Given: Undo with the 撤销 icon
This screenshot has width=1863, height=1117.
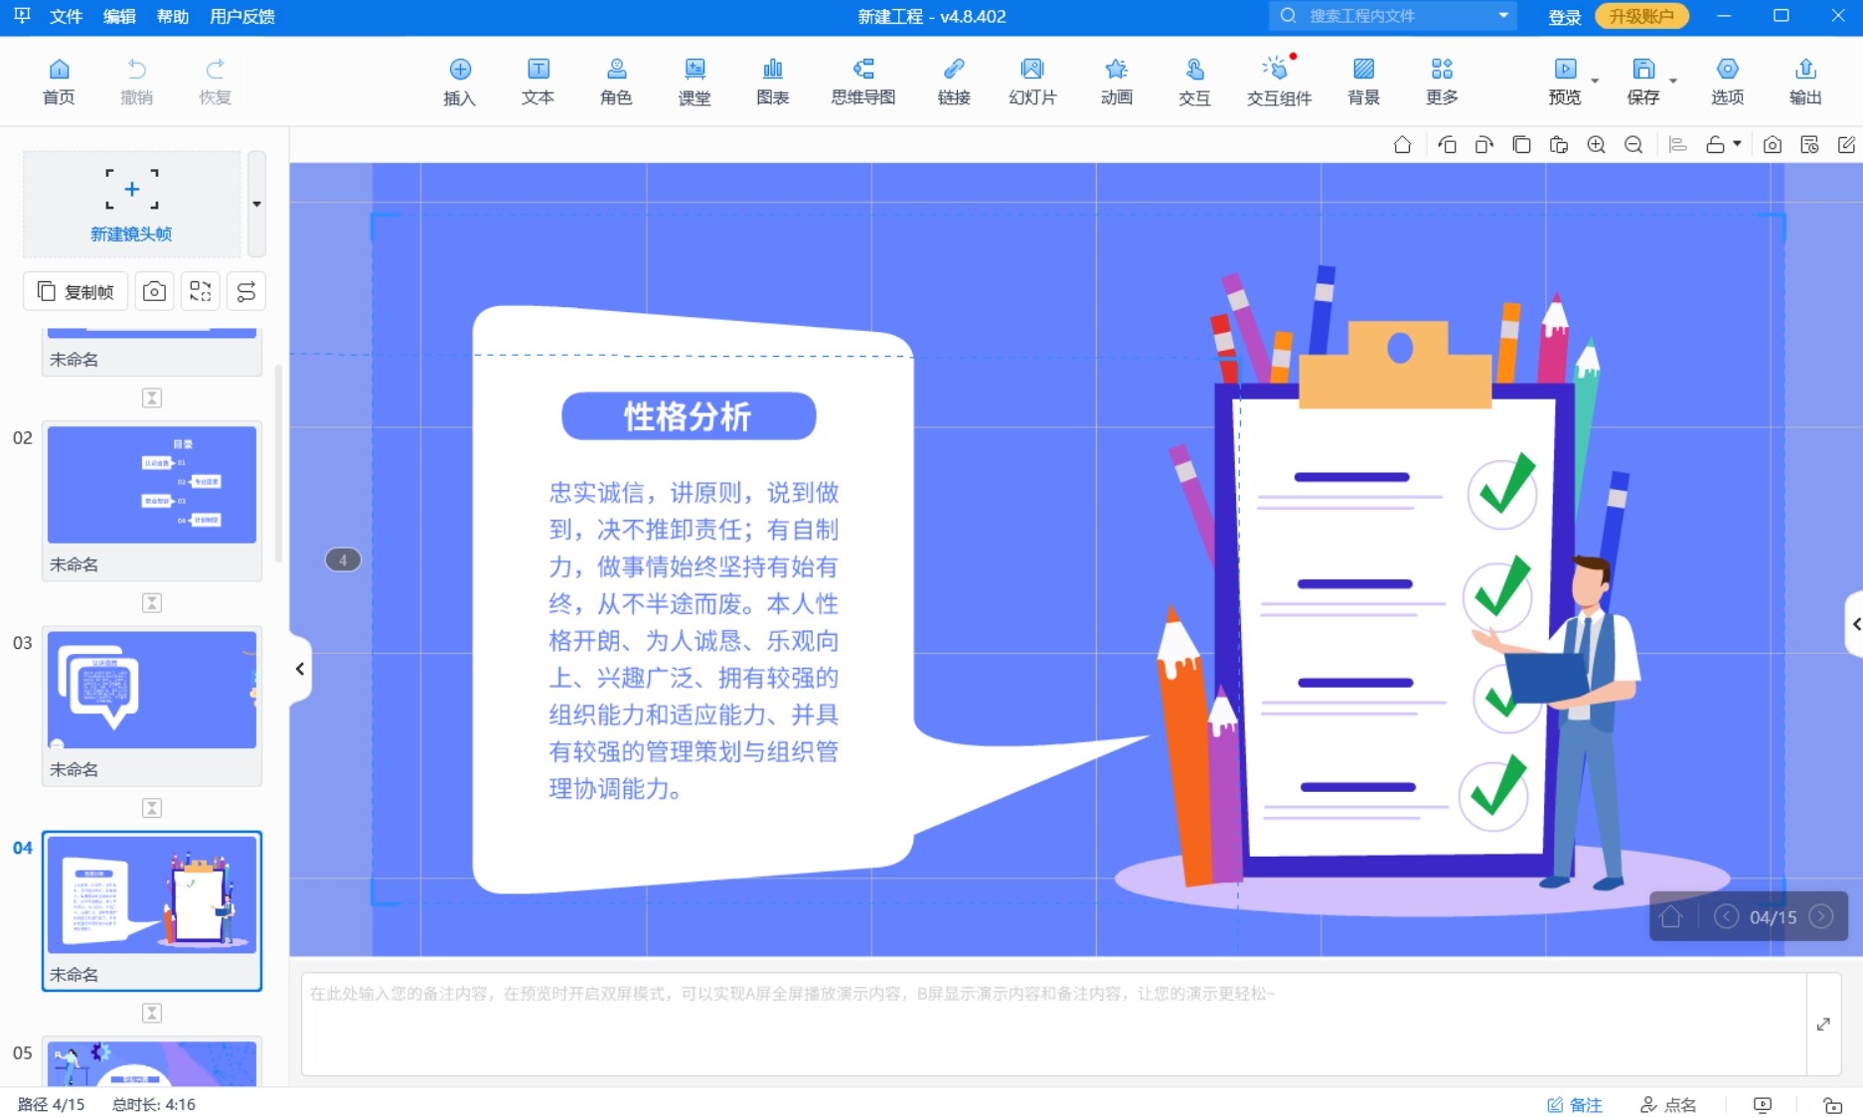Looking at the screenshot, I should (136, 81).
